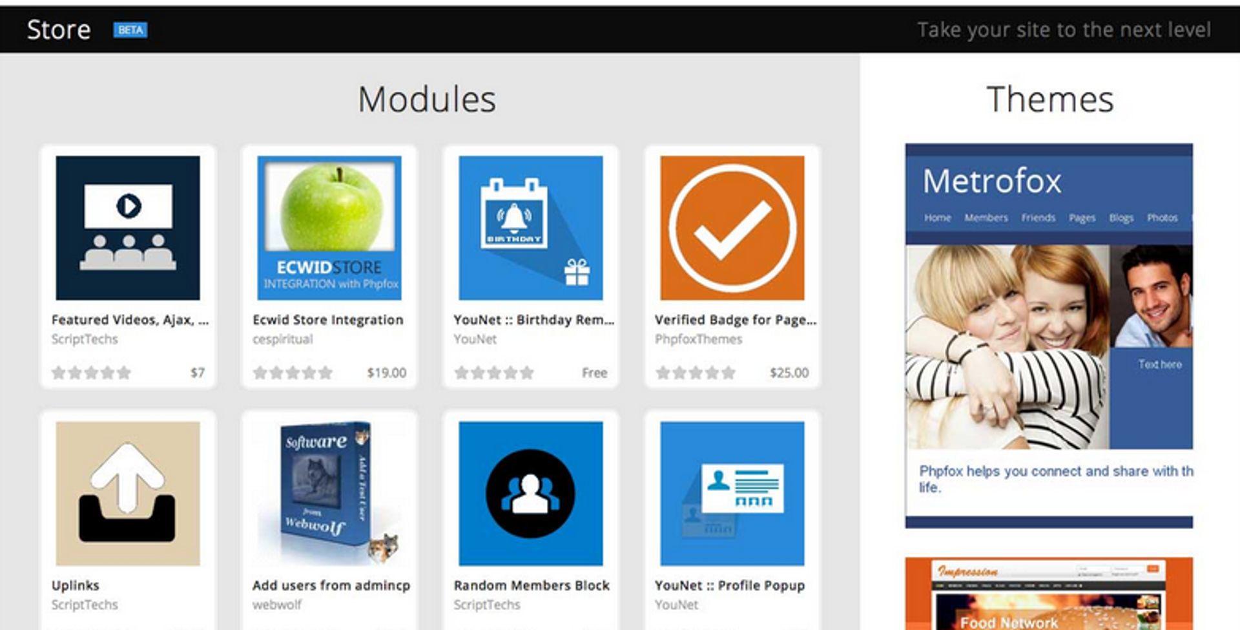
Task: Click the star rating of Verified Badge
Action: pyautogui.click(x=696, y=373)
